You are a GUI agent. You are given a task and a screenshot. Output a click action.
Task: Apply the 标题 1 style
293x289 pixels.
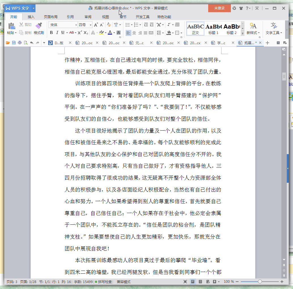coord(213,29)
